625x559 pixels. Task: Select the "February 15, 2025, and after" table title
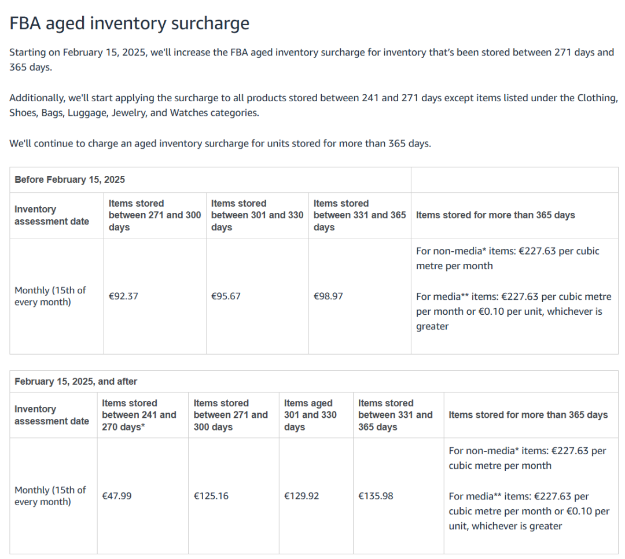(x=76, y=381)
